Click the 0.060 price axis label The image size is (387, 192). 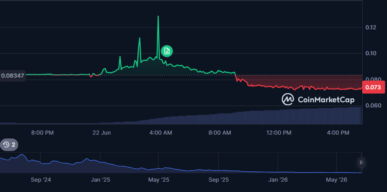(x=373, y=106)
